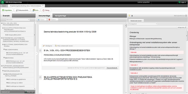Check the box beside section 53 Avloppsvattensystem
The image size is (188, 94).
click(x=40, y=77)
